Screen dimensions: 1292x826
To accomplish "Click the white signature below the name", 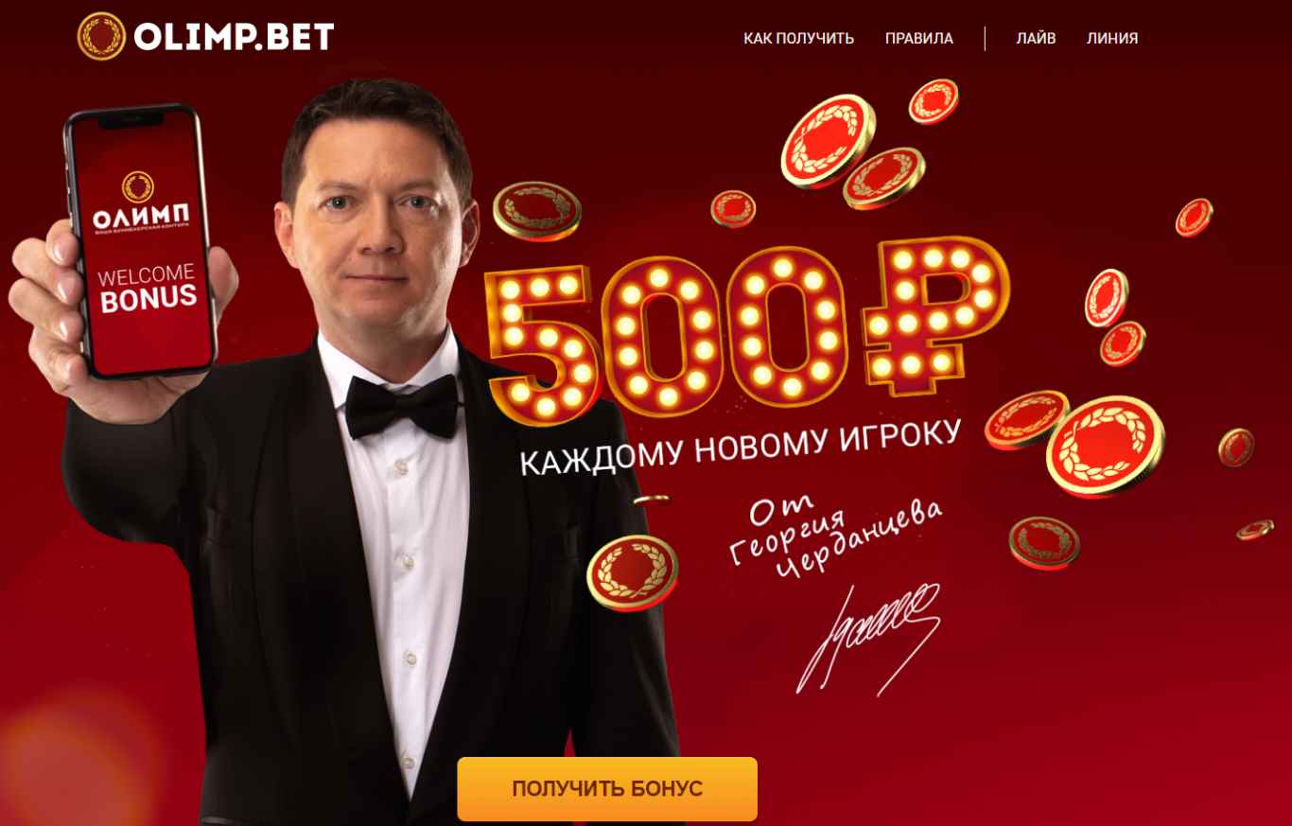I will (x=868, y=637).
